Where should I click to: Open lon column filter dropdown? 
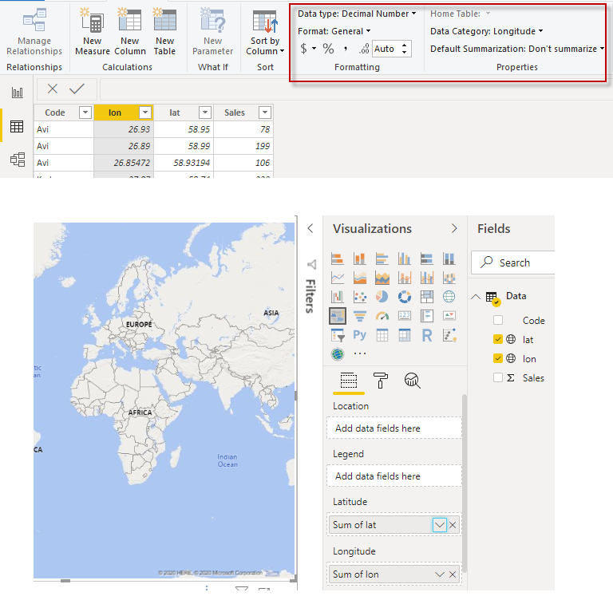pos(145,112)
